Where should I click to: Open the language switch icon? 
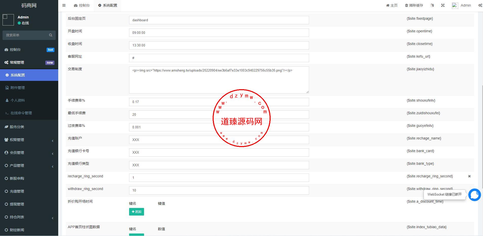pos(432,5)
